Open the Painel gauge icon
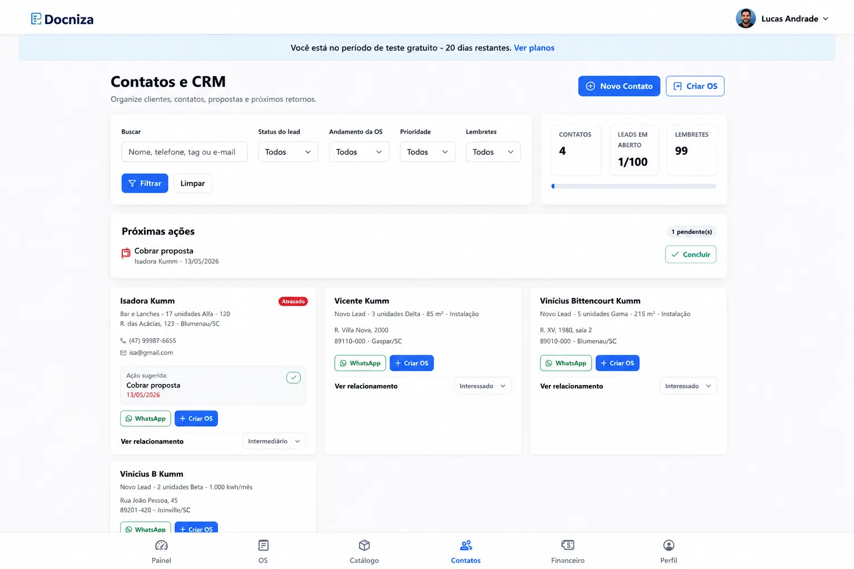The width and height of the screenshot is (854, 569). pos(161,545)
